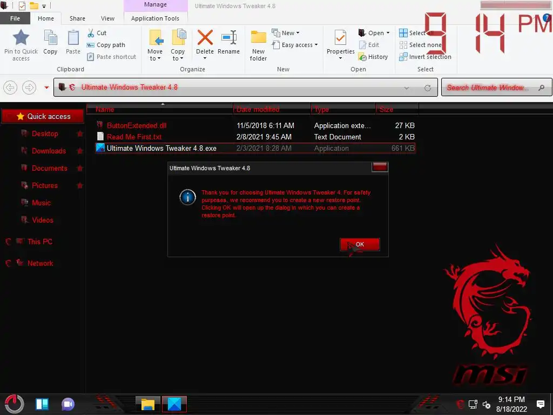Open File Explorer from the taskbar

[x=148, y=404]
